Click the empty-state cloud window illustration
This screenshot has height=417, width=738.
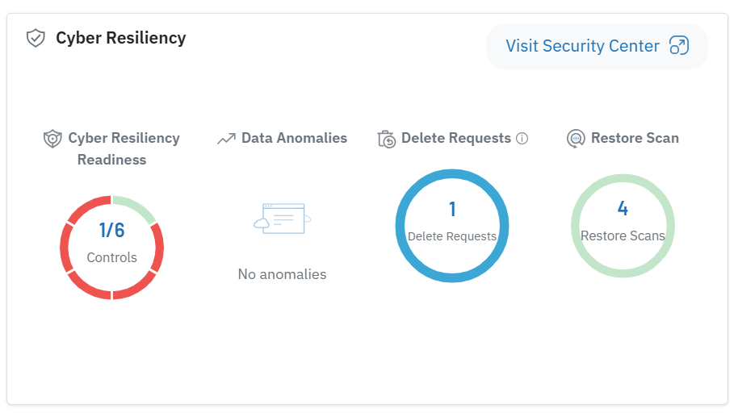pyautogui.click(x=283, y=219)
